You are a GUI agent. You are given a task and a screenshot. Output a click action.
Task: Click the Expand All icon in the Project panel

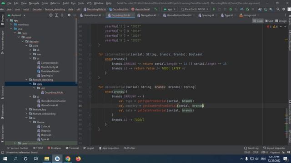pos(56,15)
